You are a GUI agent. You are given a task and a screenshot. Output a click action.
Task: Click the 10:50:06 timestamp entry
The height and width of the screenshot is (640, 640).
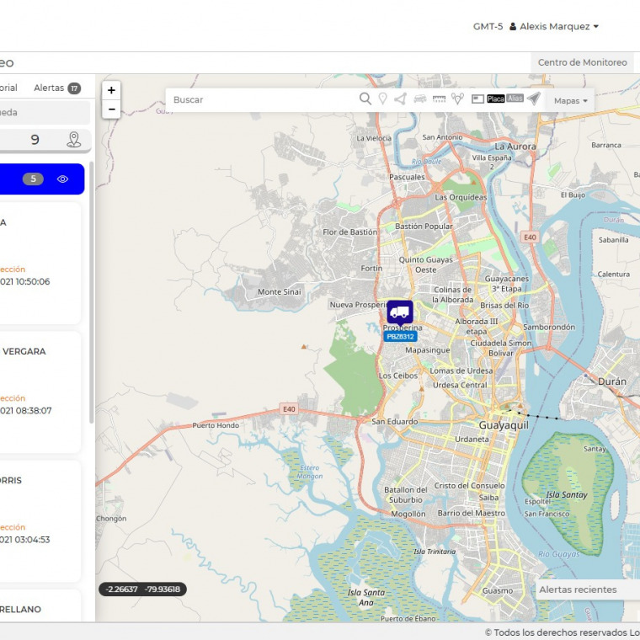[25, 281]
